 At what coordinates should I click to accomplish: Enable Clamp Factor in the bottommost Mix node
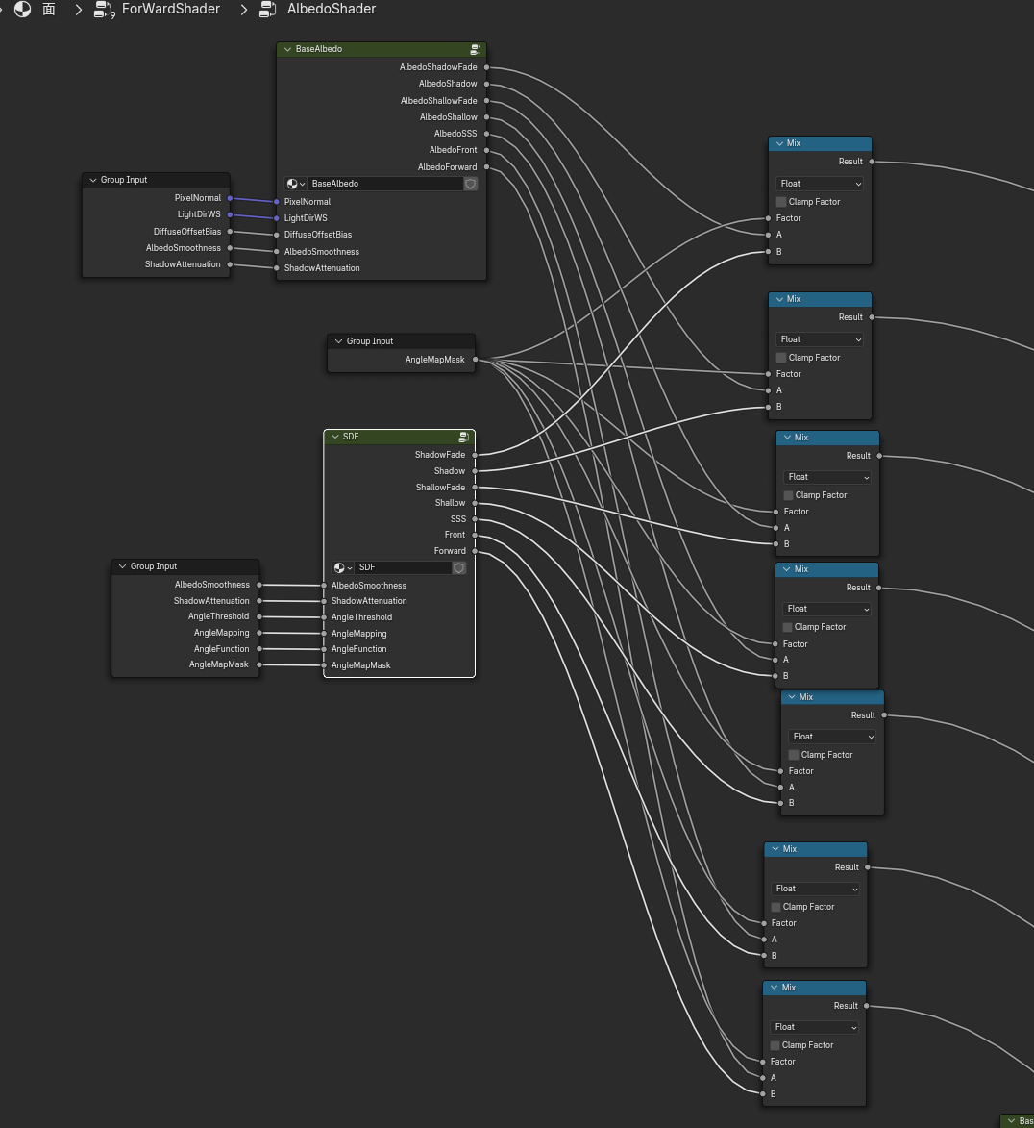[775, 1045]
